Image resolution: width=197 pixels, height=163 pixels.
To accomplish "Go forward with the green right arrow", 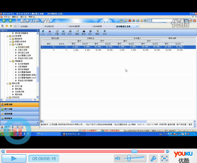I will 10,21.
